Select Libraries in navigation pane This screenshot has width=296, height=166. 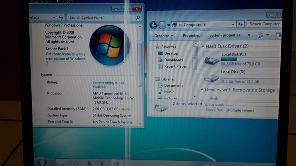tap(168, 79)
